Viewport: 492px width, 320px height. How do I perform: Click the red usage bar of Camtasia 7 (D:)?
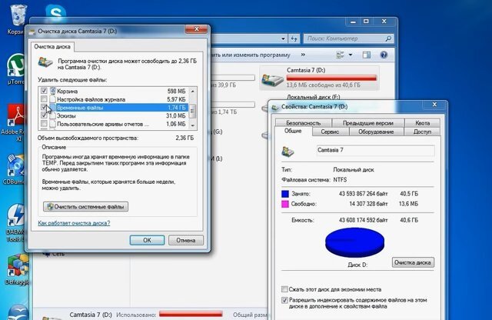pos(331,78)
